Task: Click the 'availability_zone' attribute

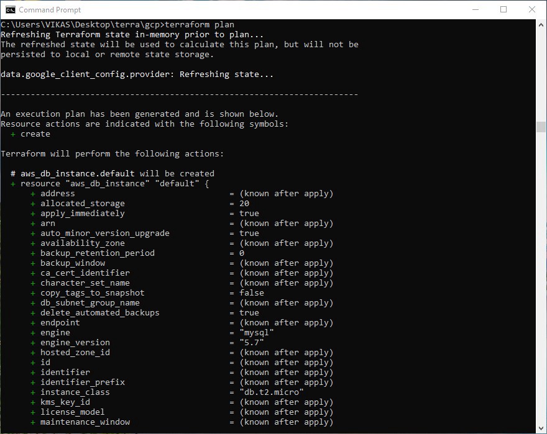Action: coord(82,243)
